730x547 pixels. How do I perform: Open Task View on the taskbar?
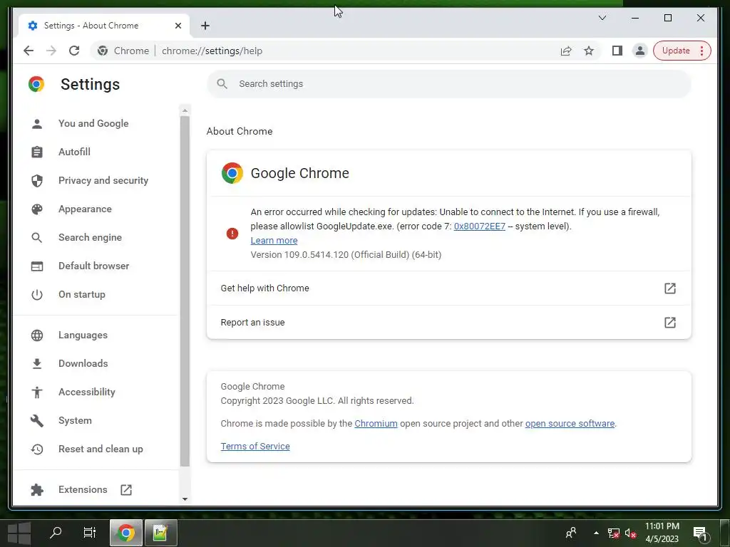(x=89, y=532)
